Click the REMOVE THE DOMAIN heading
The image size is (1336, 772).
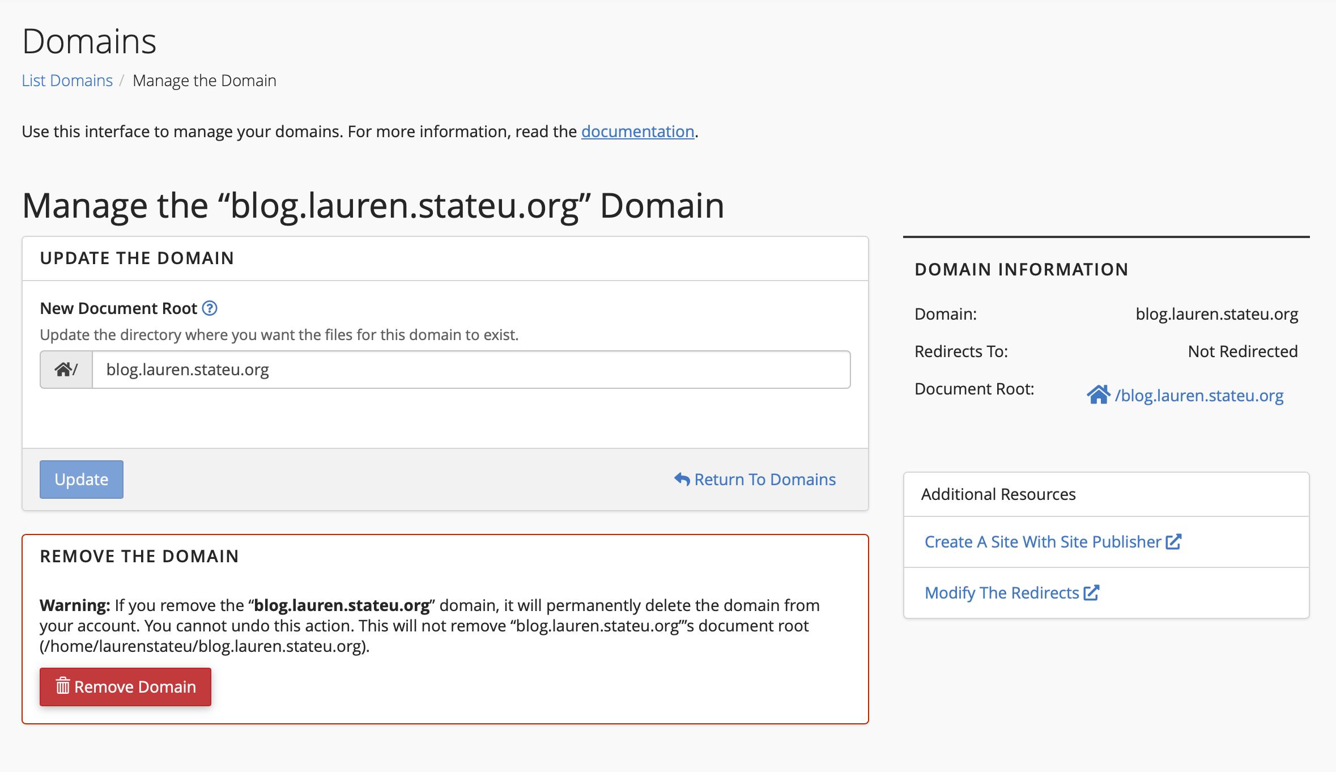pos(139,557)
